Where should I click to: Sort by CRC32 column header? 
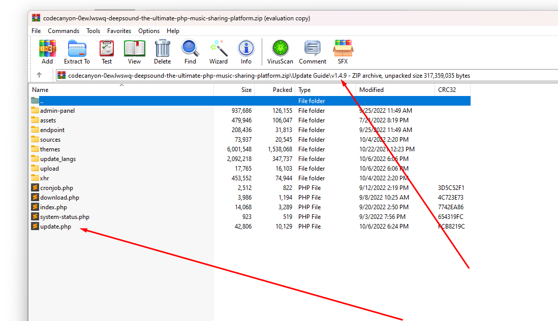pyautogui.click(x=452, y=90)
